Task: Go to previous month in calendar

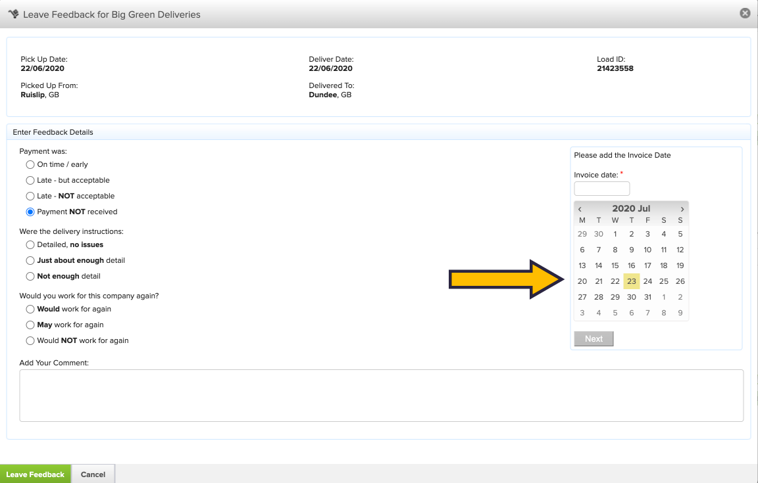Action: [580, 209]
